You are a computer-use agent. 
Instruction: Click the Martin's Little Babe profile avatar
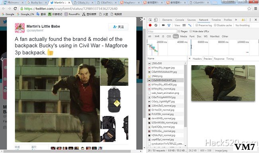coord(20,28)
